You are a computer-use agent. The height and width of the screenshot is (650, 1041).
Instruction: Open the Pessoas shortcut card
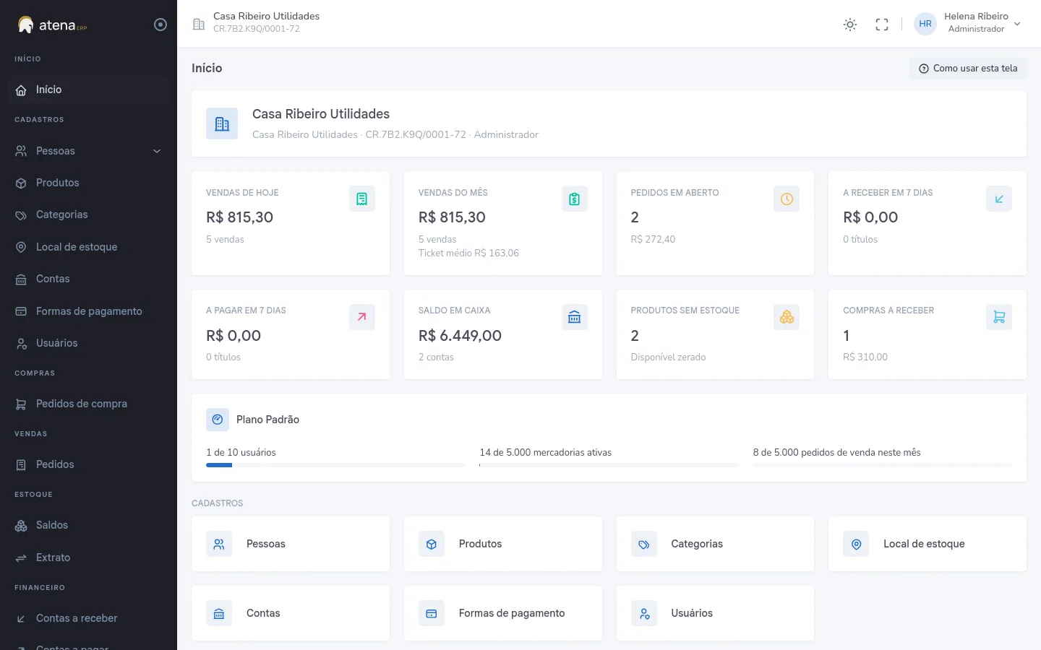pos(291,544)
